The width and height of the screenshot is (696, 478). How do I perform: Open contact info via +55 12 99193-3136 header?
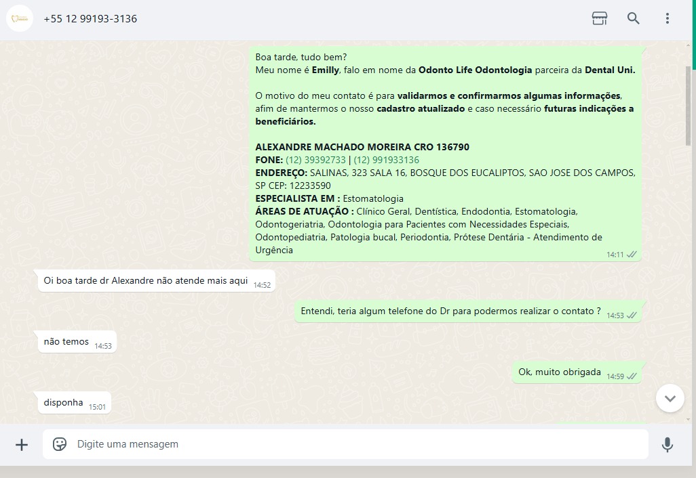[x=90, y=18]
